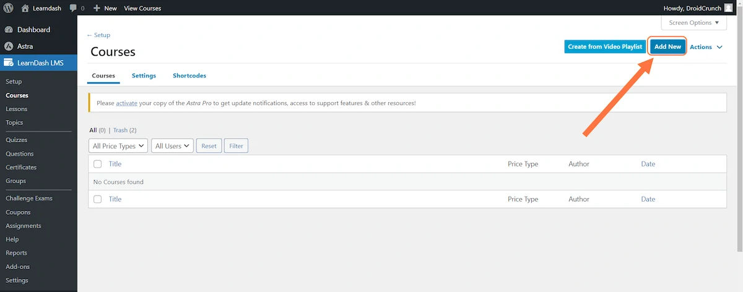Click the No Courses found row
The width and height of the screenshot is (743, 292).
pyautogui.click(x=407, y=182)
